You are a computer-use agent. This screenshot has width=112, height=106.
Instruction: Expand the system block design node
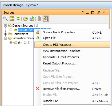click(x=11, y=30)
